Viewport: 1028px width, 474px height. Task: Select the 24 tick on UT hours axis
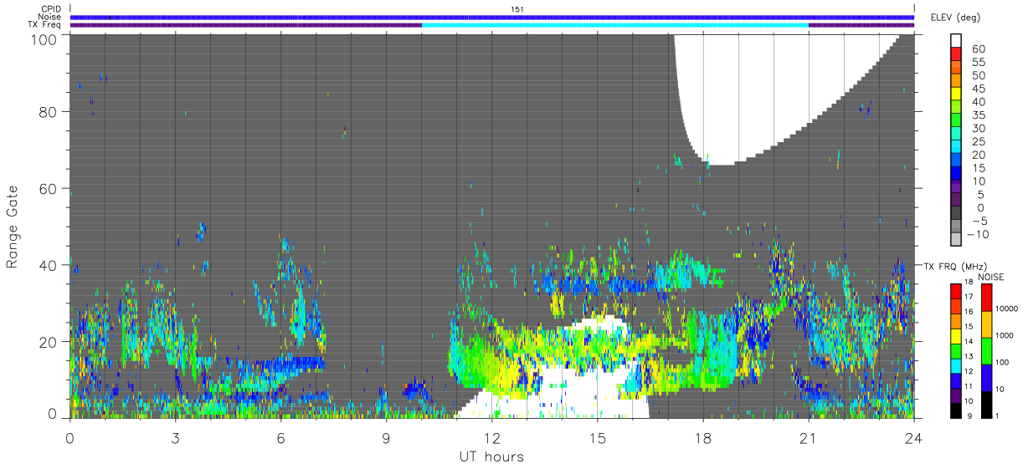click(913, 437)
